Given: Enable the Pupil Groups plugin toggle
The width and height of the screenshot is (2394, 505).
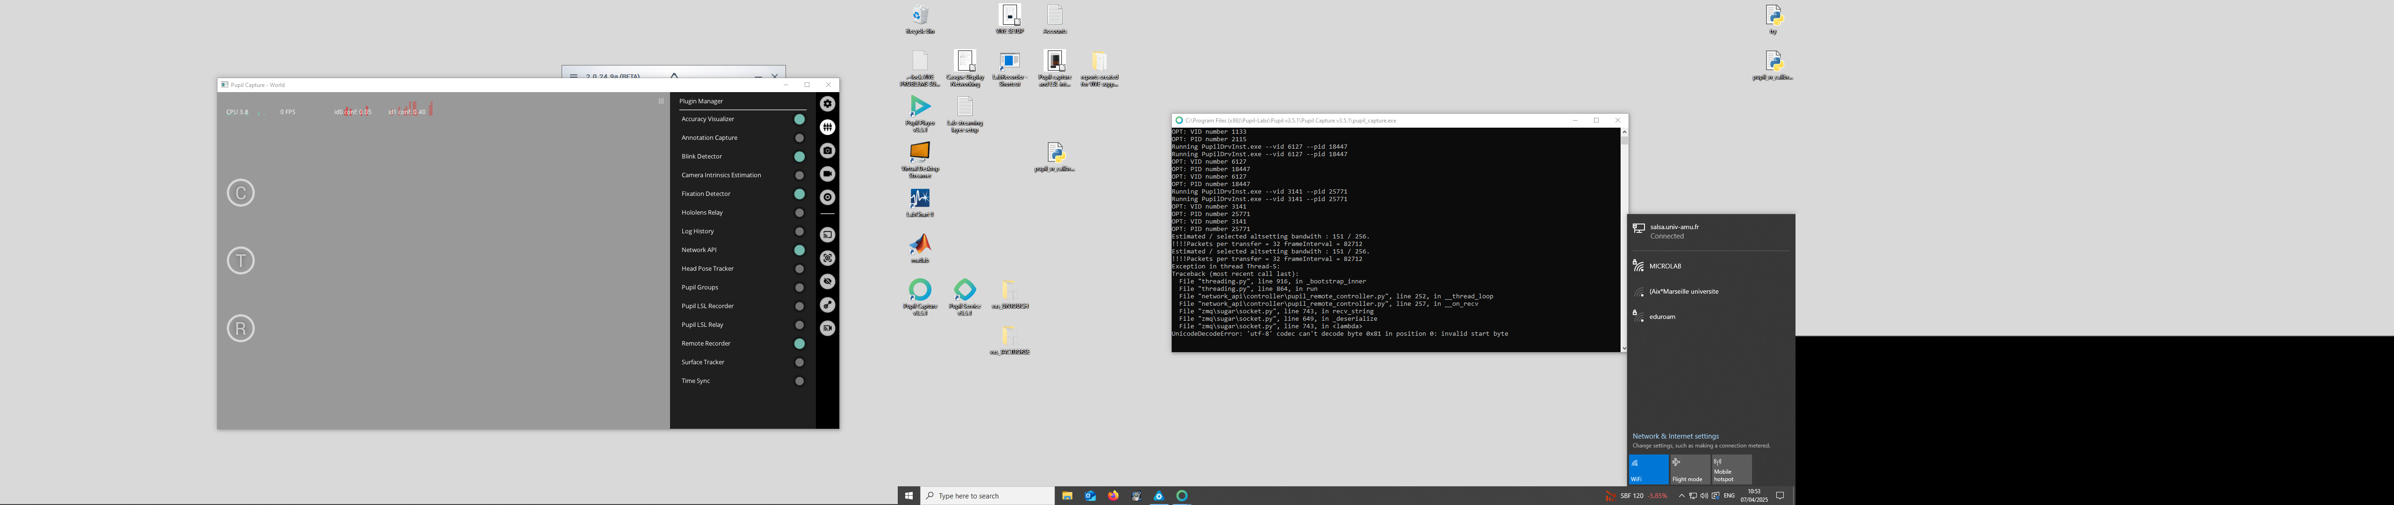Looking at the screenshot, I should point(798,288).
